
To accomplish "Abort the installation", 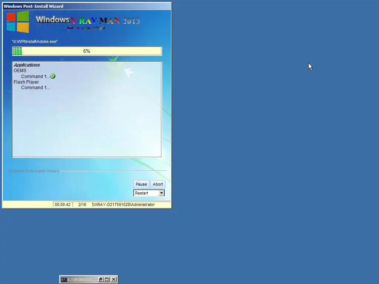I will (158, 184).
